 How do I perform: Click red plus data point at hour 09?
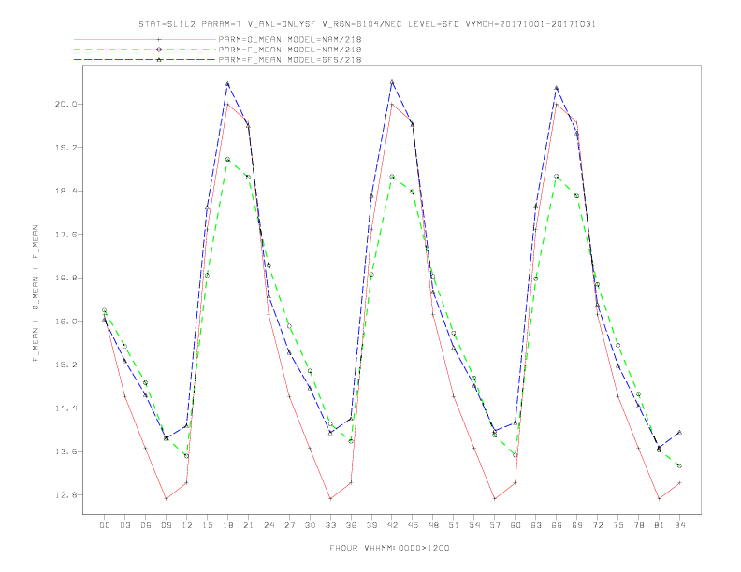(x=166, y=498)
